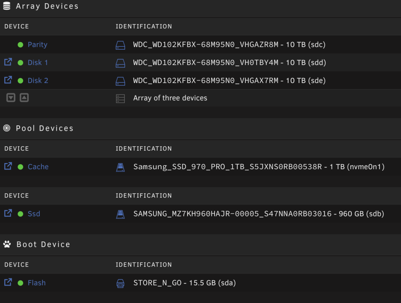Click the green status dot for Disk 1
The height and width of the screenshot is (303, 401).
coord(20,63)
